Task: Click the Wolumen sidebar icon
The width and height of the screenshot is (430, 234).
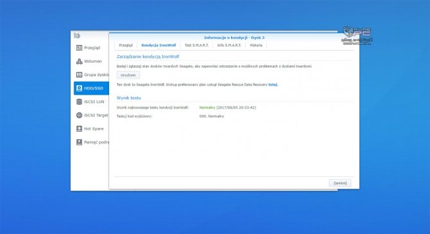Action: pos(79,61)
